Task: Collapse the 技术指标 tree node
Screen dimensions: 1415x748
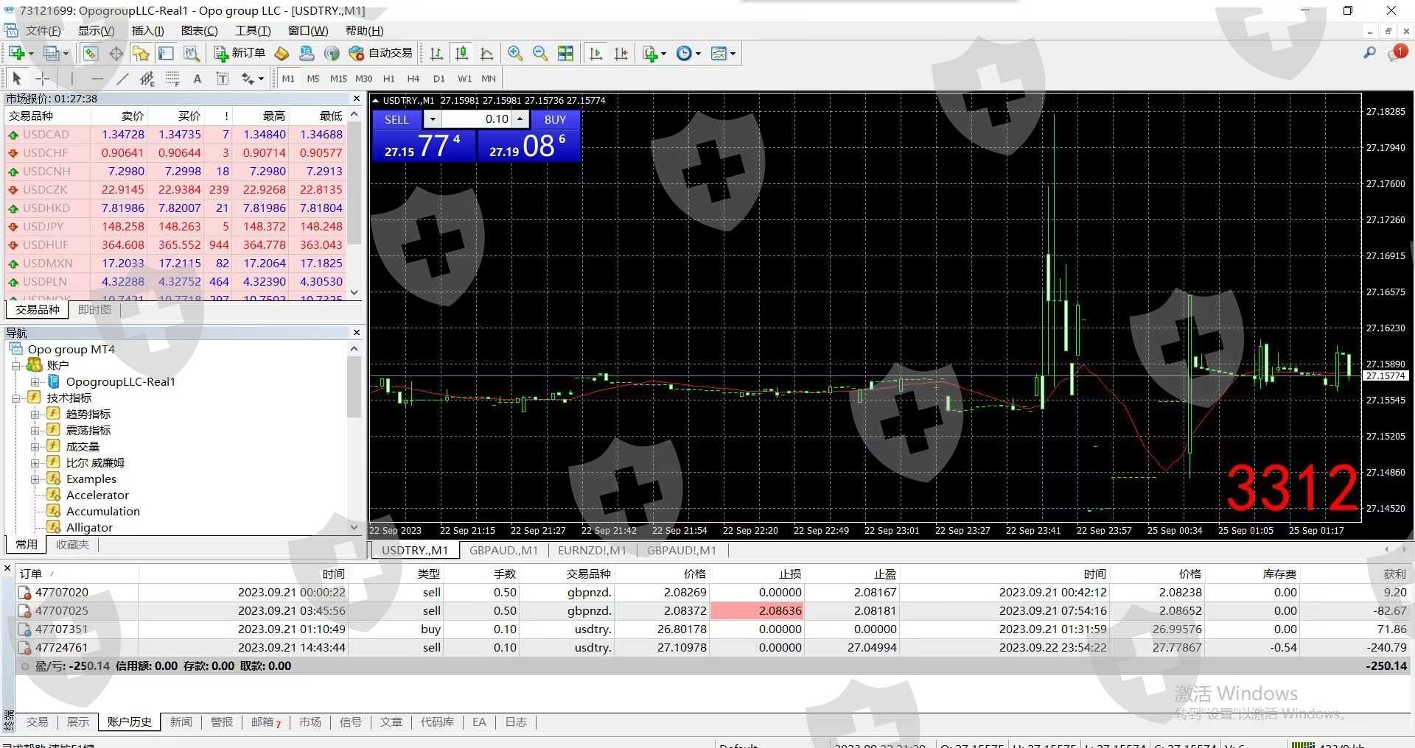Action: (x=15, y=398)
